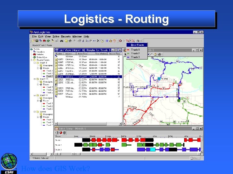233x174 pixels.
Task: Click the Save floppy disk toolbar icon
Action: pos(37,41)
